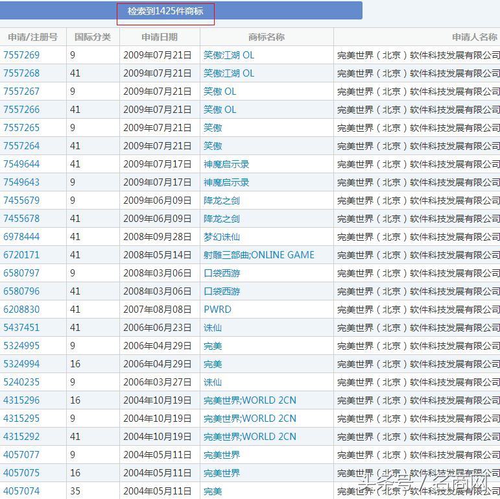Select 笑傲 trademark name in row 7557264
The height and width of the screenshot is (499, 500).
tap(213, 146)
